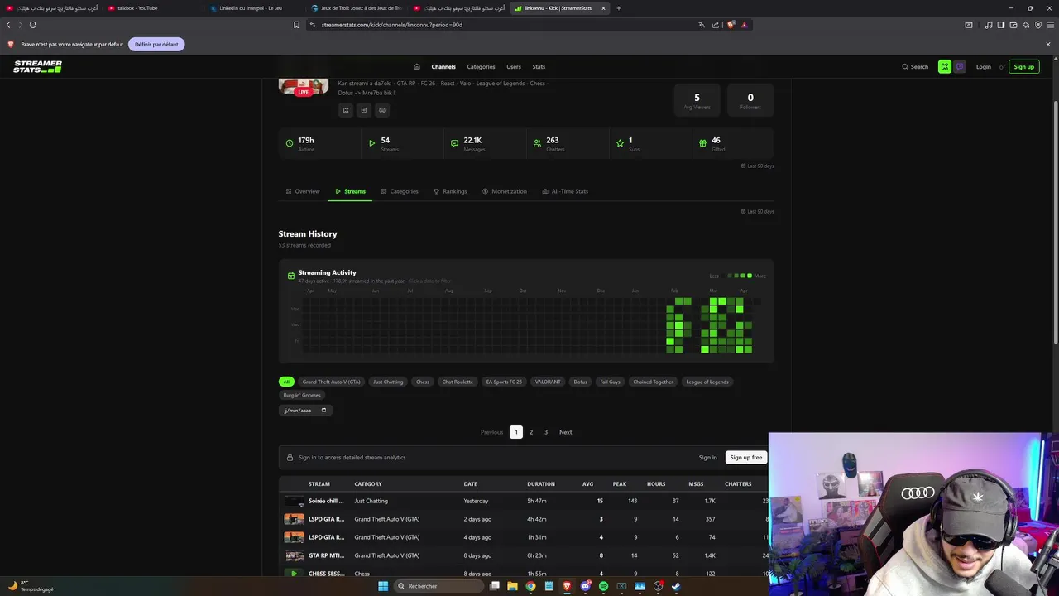Click Next in stream pagination
1059x596 pixels.
(x=566, y=432)
